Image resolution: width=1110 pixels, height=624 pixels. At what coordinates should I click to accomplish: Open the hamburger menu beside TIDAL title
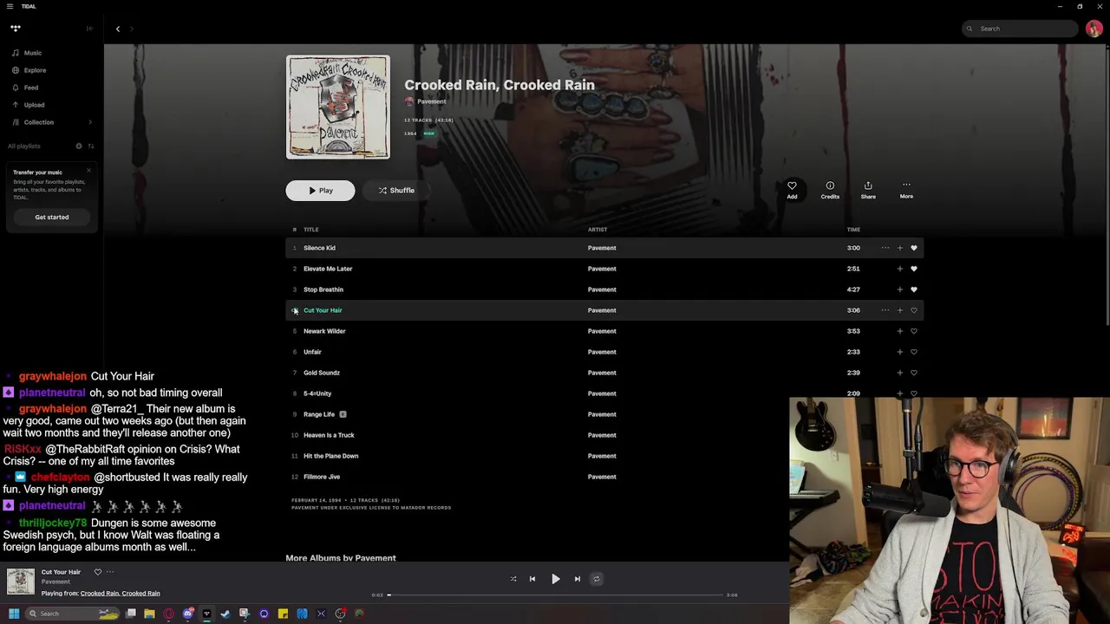pos(10,6)
